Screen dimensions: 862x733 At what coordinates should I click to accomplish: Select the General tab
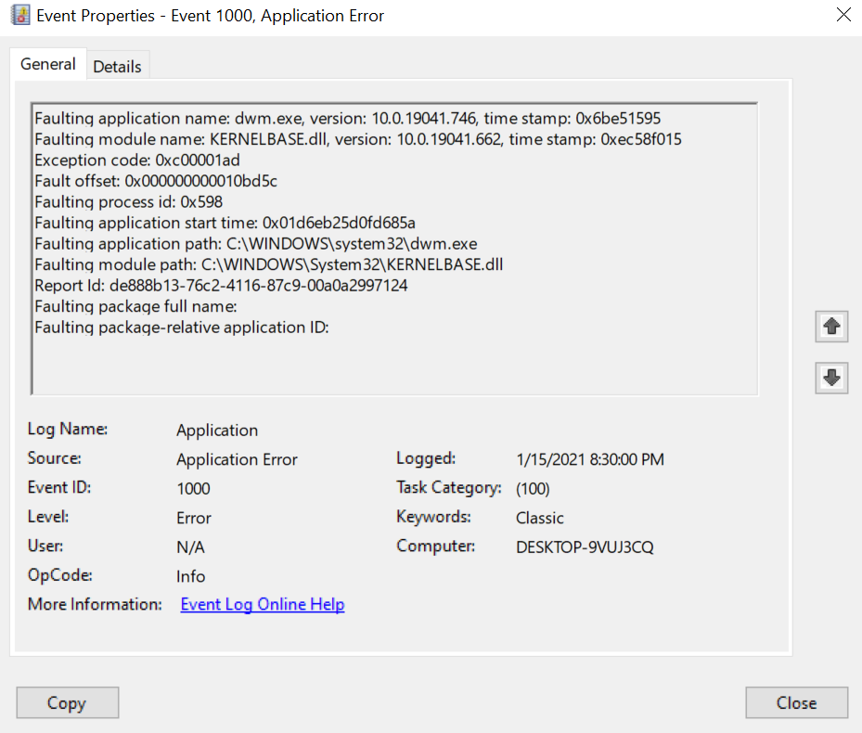pos(47,64)
